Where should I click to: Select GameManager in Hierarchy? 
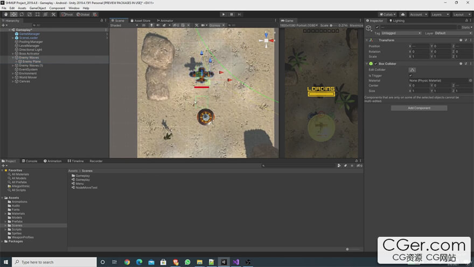pyautogui.click(x=29, y=34)
